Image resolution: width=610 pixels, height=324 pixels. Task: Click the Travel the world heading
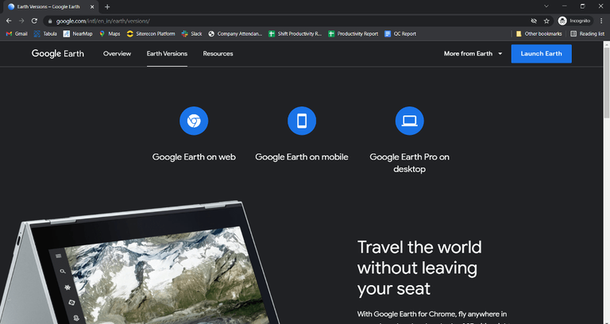point(419,268)
